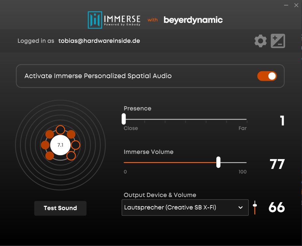The image size is (302, 246).
Task: Select the filled lower-left speaker dot
Action: [49, 156]
